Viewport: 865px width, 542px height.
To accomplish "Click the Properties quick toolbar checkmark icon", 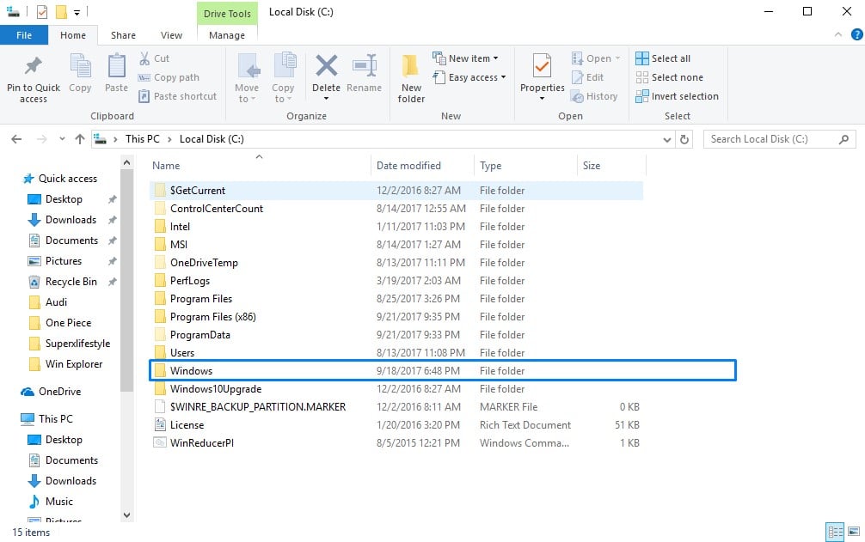I will (x=42, y=11).
